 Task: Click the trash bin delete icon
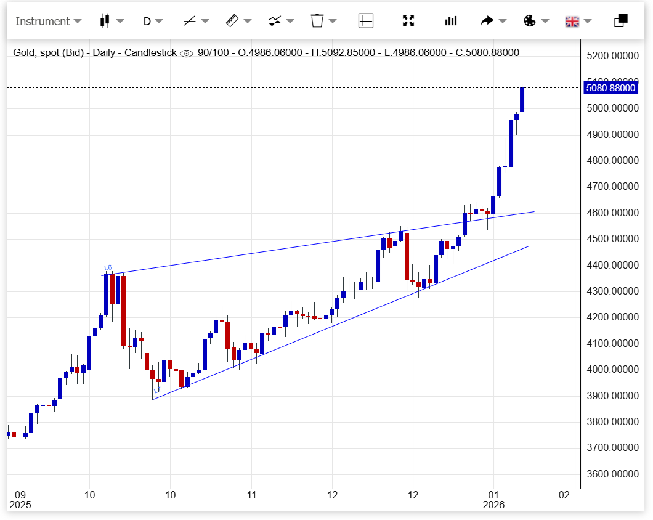[317, 21]
